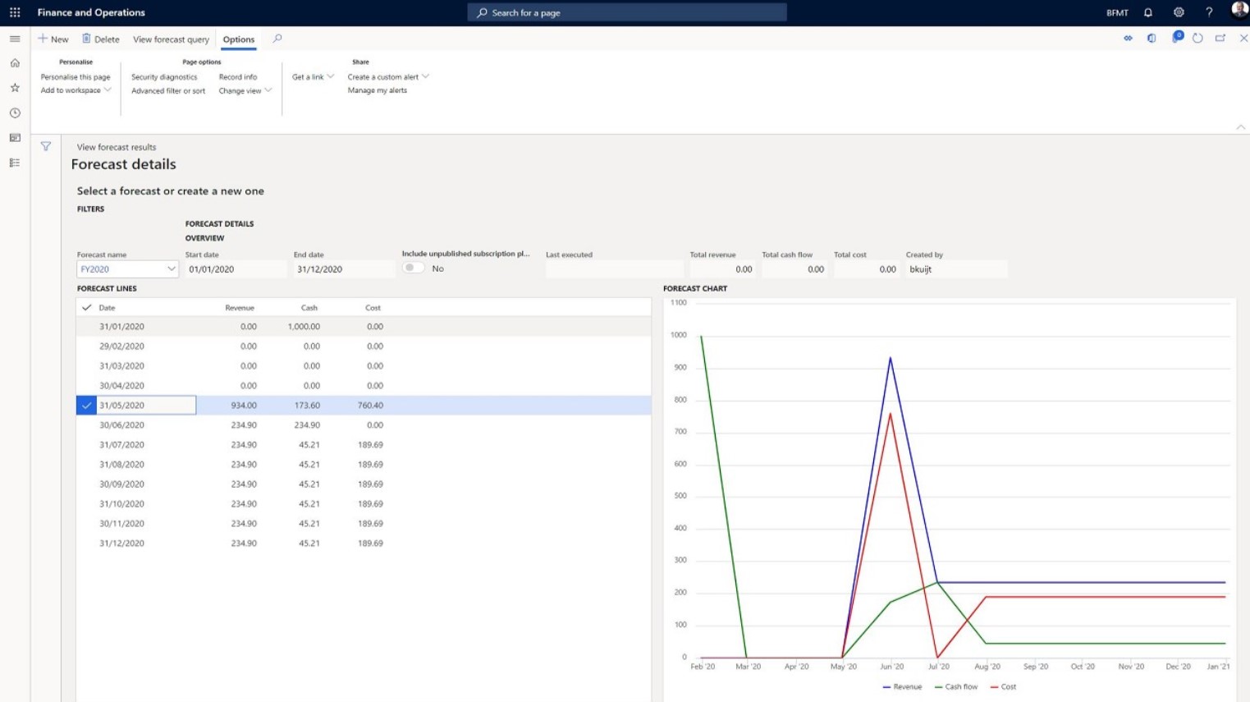Click View forecast query menu item
This screenshot has width=1250, height=702.
point(171,39)
